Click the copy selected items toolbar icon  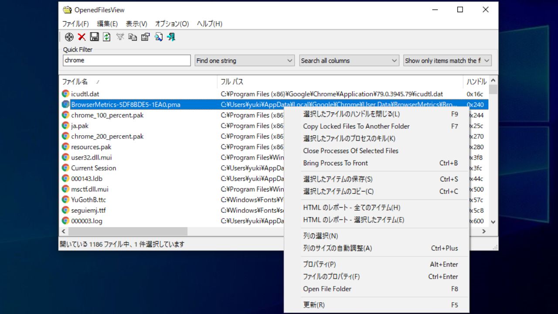click(x=133, y=37)
